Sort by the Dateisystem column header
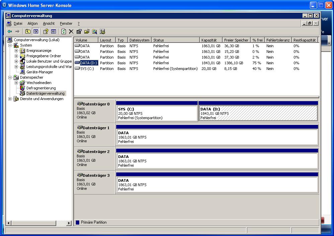 click(x=140, y=40)
